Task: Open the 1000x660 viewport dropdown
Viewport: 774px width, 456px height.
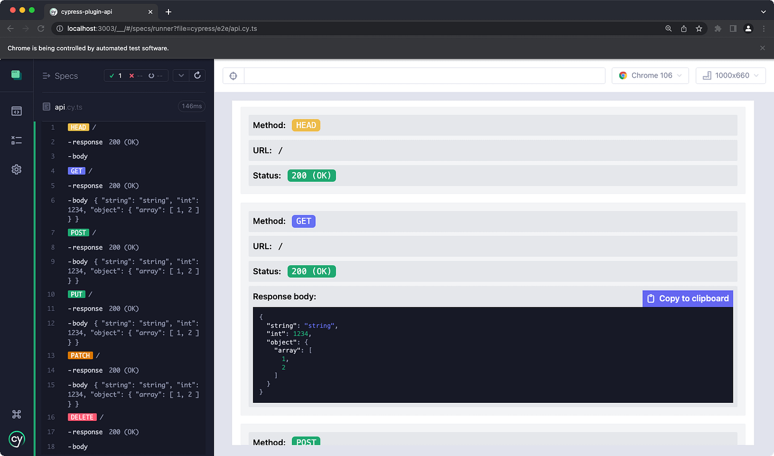Action: 730,75
